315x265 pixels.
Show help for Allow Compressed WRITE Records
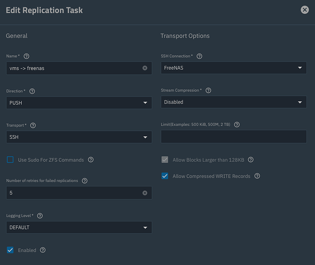tap(257, 176)
